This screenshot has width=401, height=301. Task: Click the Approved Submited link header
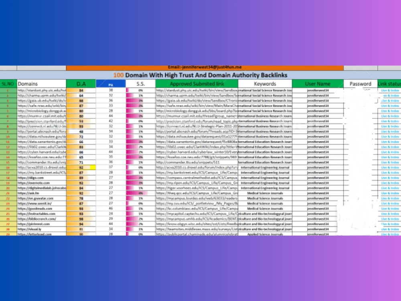pyautogui.click(x=196, y=84)
